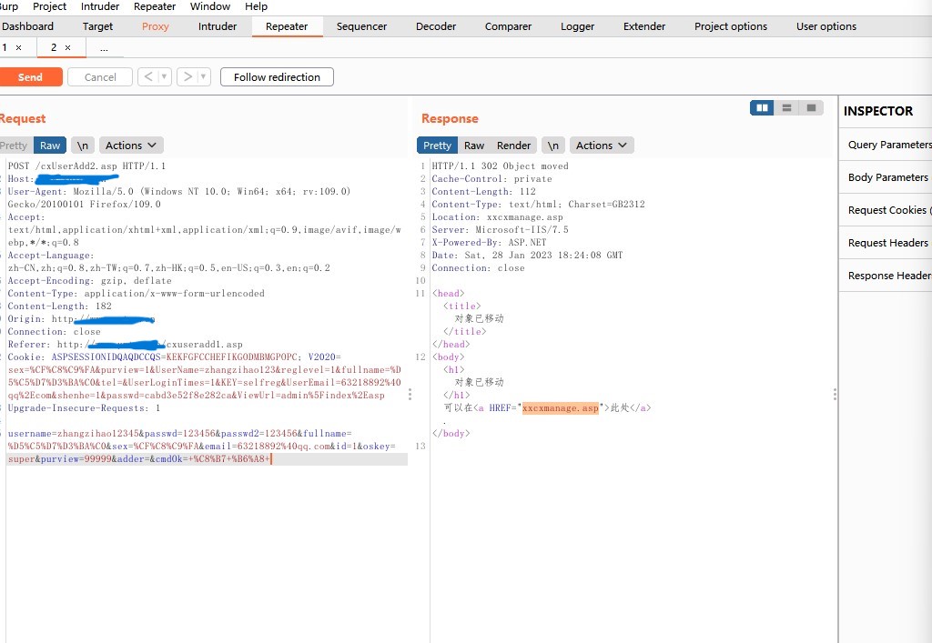Screen dimensions: 932x643
Task: Click HTTP/1.1 302 Object moved line
Action: pyautogui.click(x=500, y=166)
